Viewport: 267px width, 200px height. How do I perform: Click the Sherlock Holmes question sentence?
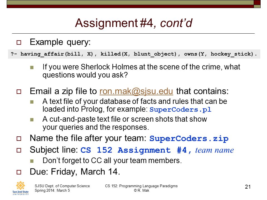click(x=141, y=71)
